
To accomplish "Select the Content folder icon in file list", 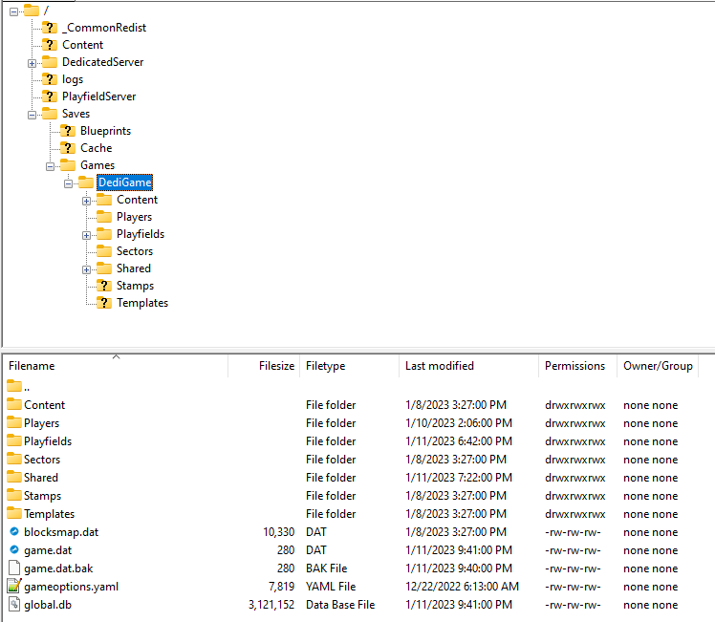I will [x=14, y=404].
